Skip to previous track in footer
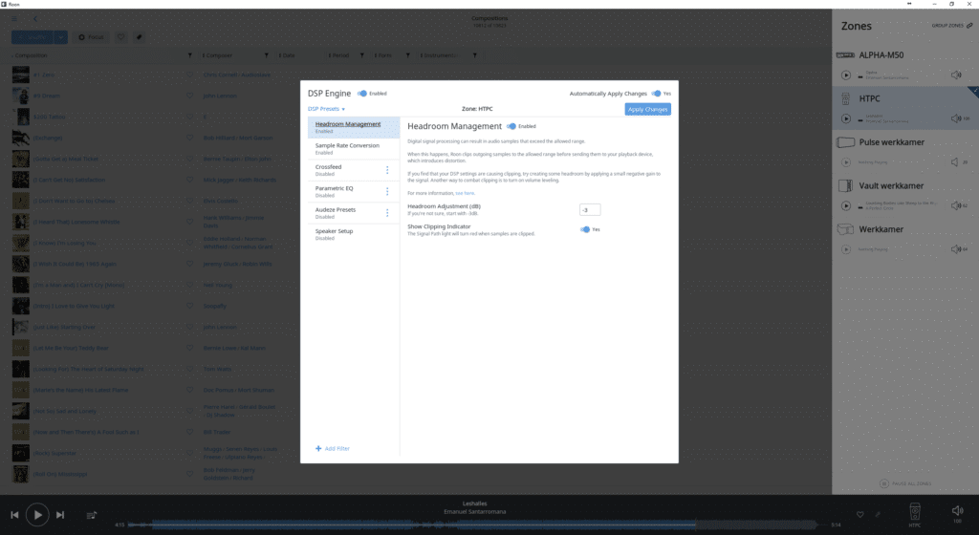This screenshot has height=535, width=979. point(14,515)
